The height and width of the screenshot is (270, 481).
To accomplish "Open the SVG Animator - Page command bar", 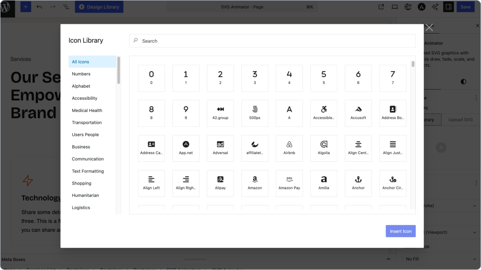I will (242, 7).
